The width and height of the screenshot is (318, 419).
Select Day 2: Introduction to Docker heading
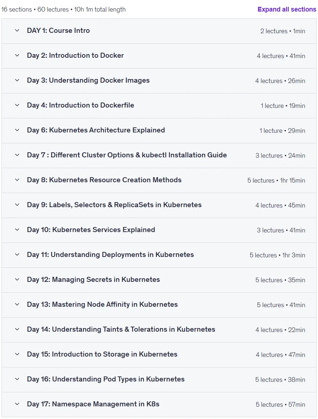pyautogui.click(x=75, y=55)
